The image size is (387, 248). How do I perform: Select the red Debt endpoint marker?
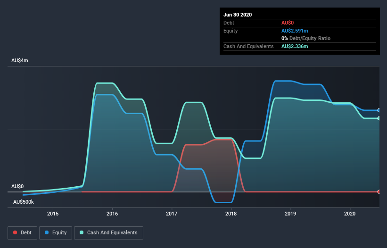379,192
